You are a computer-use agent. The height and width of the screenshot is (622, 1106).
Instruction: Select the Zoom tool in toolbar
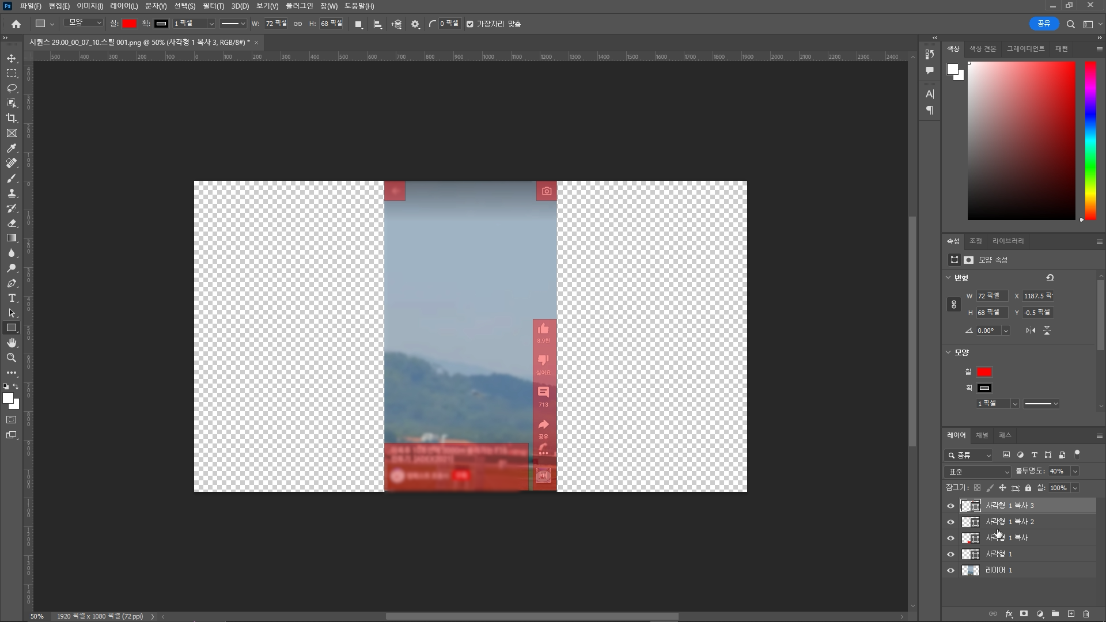pyautogui.click(x=12, y=358)
